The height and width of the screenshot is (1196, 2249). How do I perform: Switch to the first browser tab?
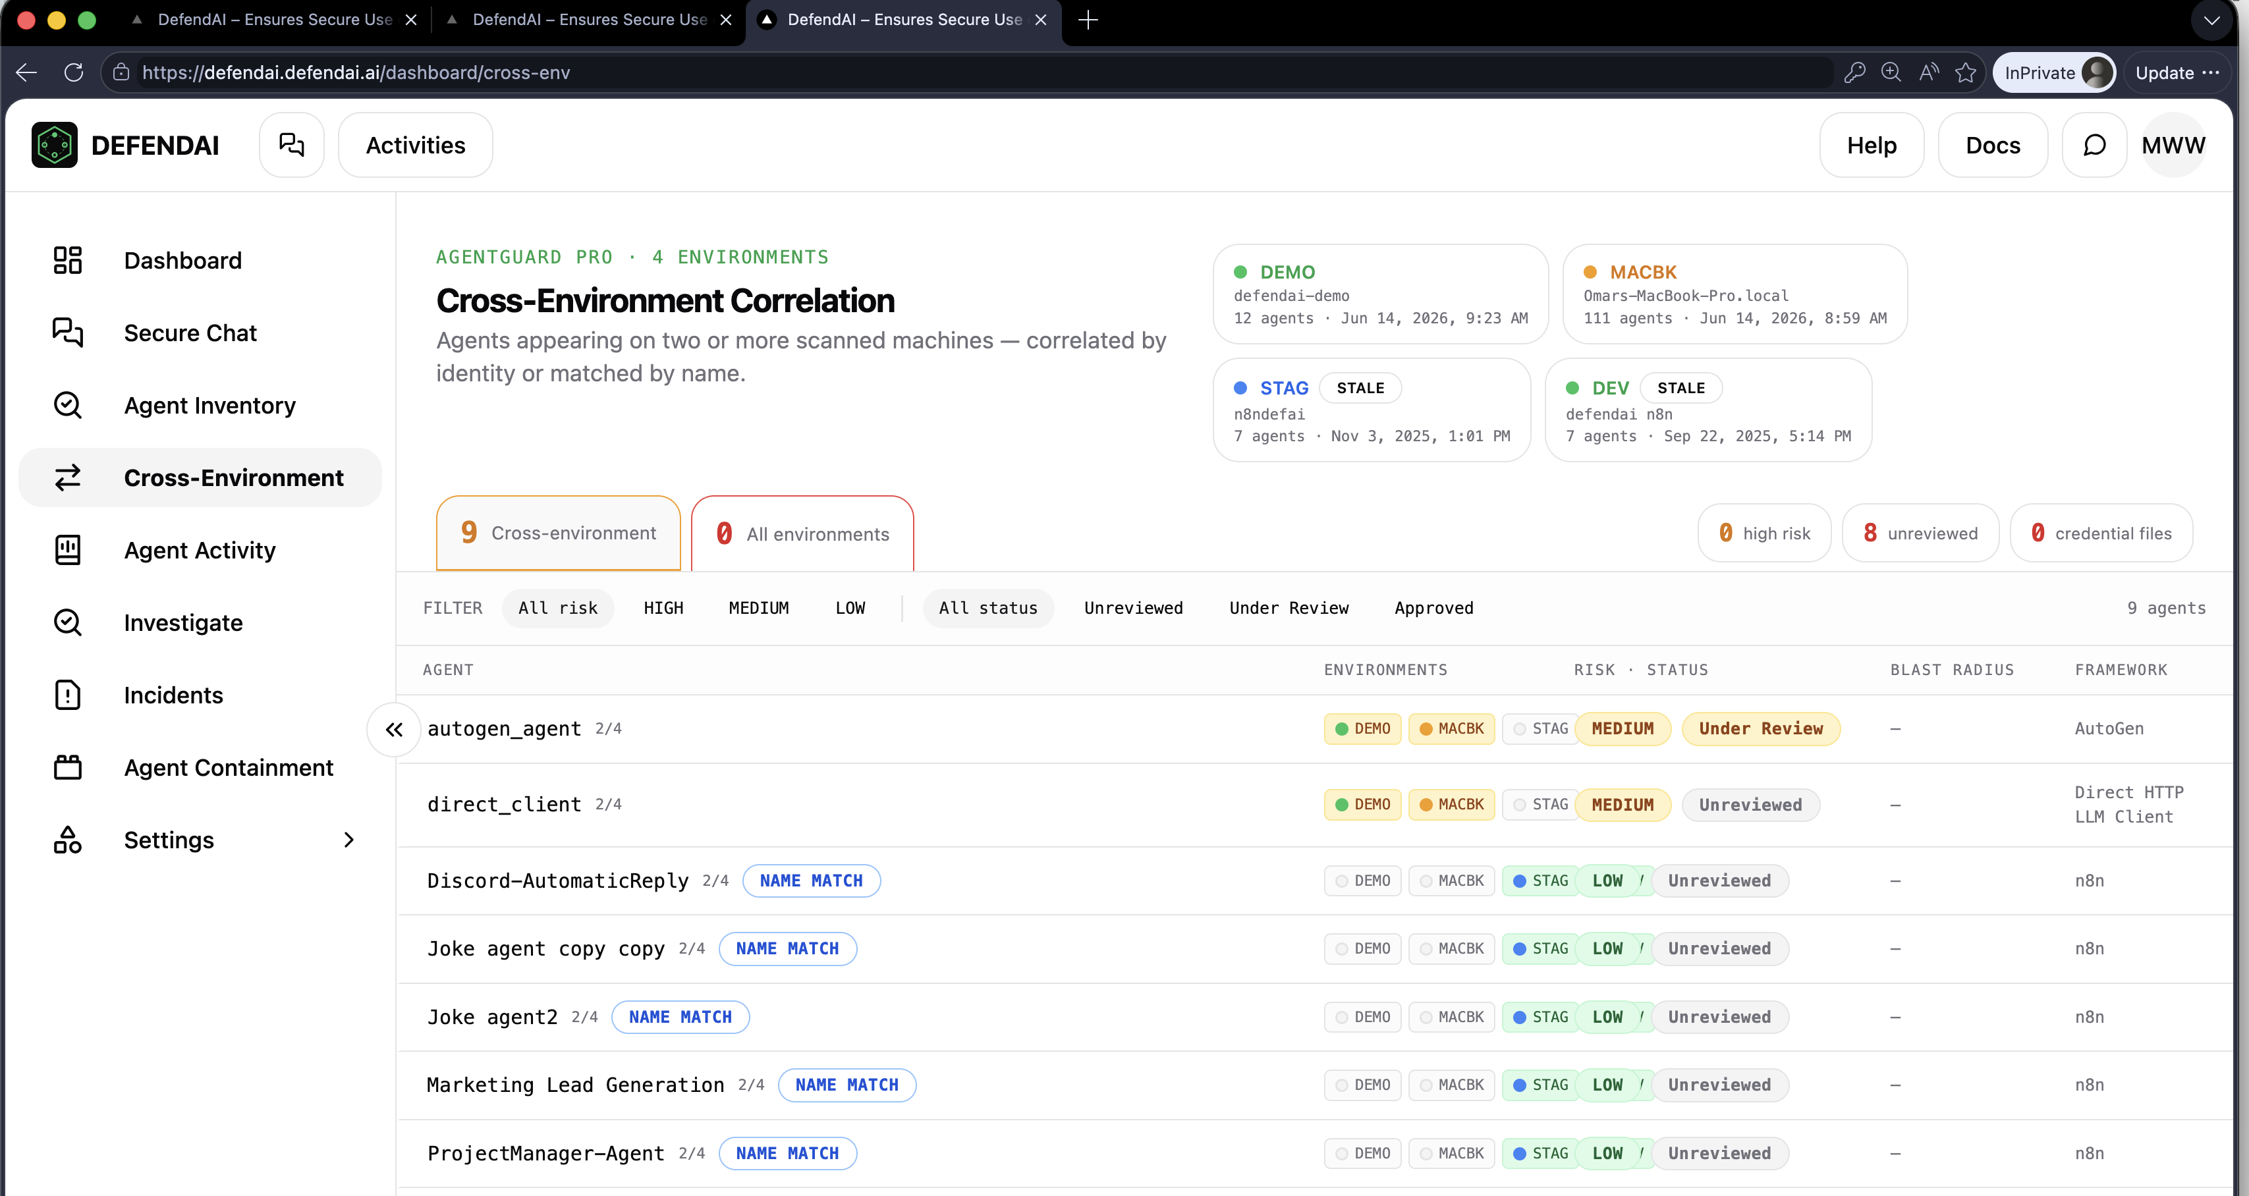(x=274, y=19)
